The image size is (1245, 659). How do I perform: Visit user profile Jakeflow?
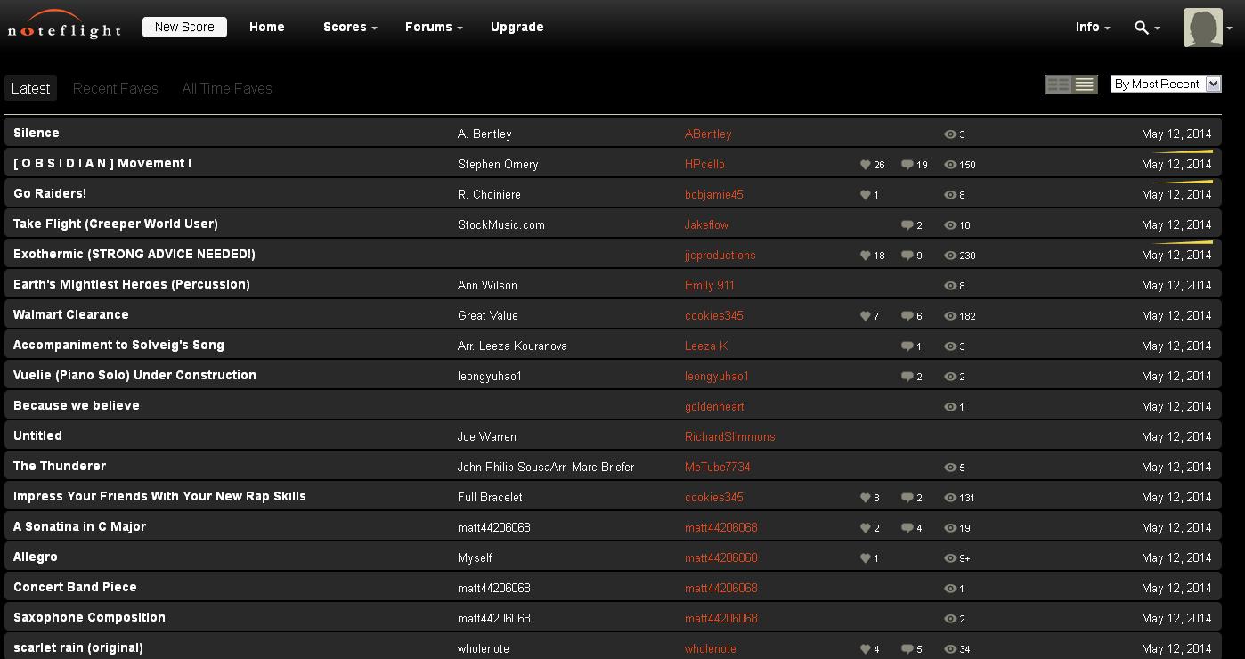pyautogui.click(x=706, y=225)
